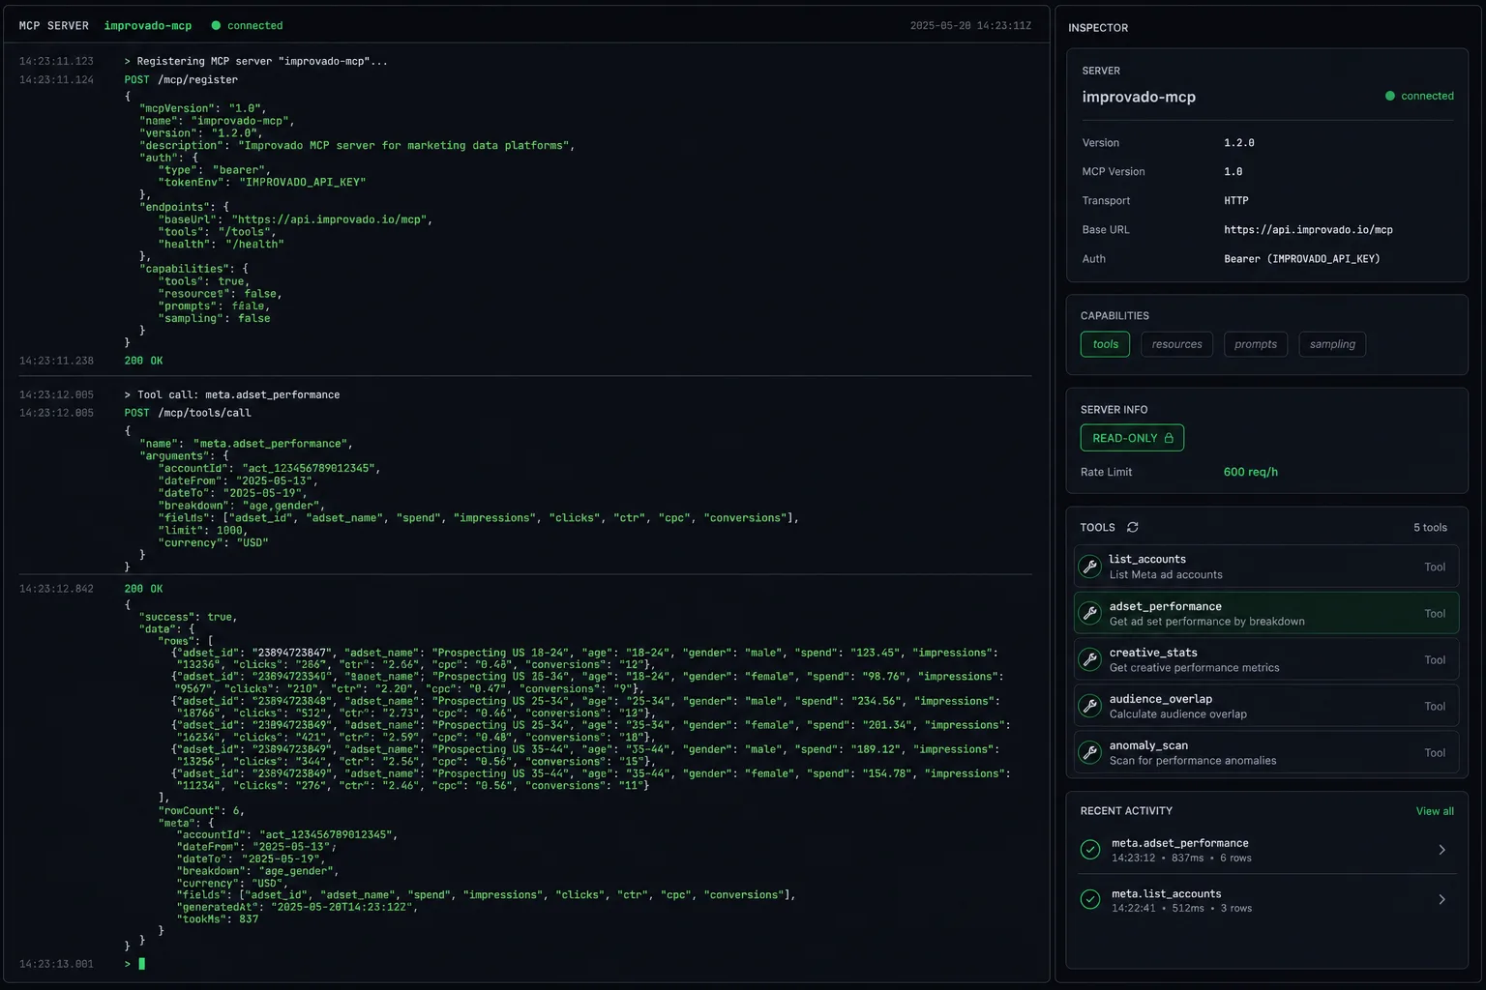The width and height of the screenshot is (1486, 990).
Task: Click the MCP Version 1.0 value
Action: coord(1233,172)
